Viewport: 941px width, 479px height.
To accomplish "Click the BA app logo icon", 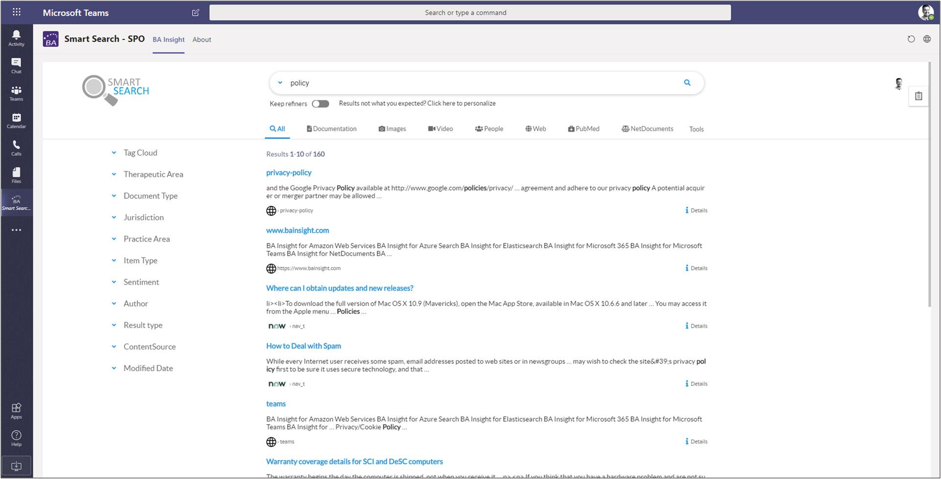I will click(50, 39).
